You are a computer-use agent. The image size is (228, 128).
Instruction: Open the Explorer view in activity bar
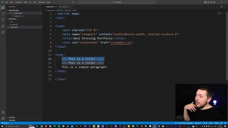(3, 7)
